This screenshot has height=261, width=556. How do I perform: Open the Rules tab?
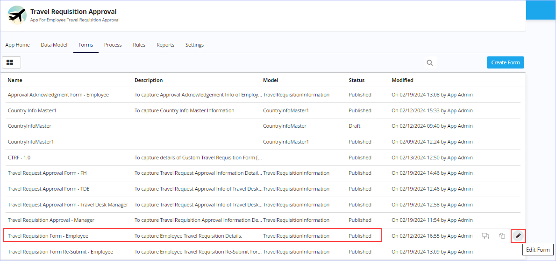coord(139,45)
